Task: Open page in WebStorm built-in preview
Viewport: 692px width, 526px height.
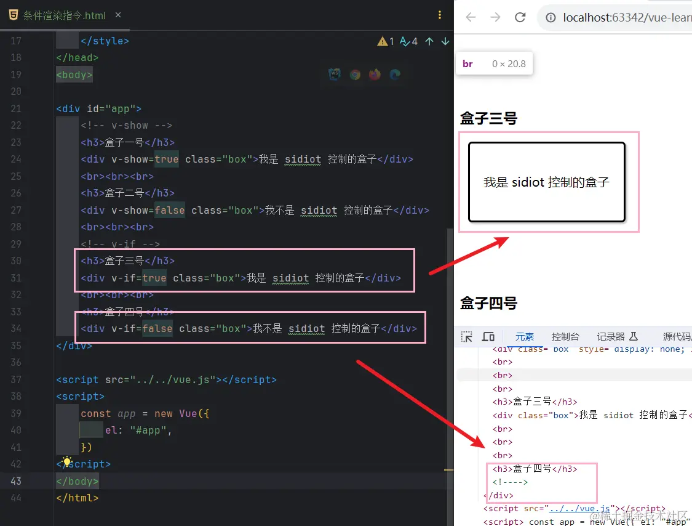Action: (335, 75)
